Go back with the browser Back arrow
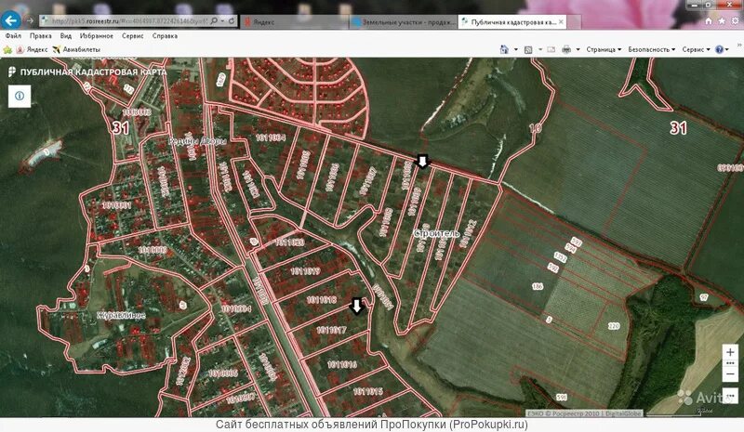The height and width of the screenshot is (432, 744). click(x=11, y=20)
